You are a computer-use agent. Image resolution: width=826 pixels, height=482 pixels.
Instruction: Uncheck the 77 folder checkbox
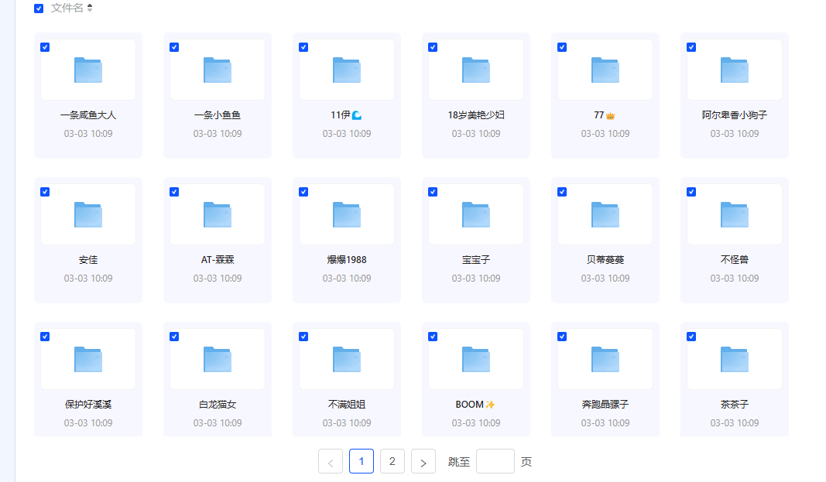tap(562, 47)
